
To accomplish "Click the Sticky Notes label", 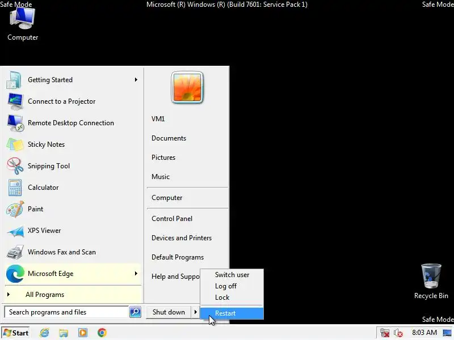I will tap(46, 144).
